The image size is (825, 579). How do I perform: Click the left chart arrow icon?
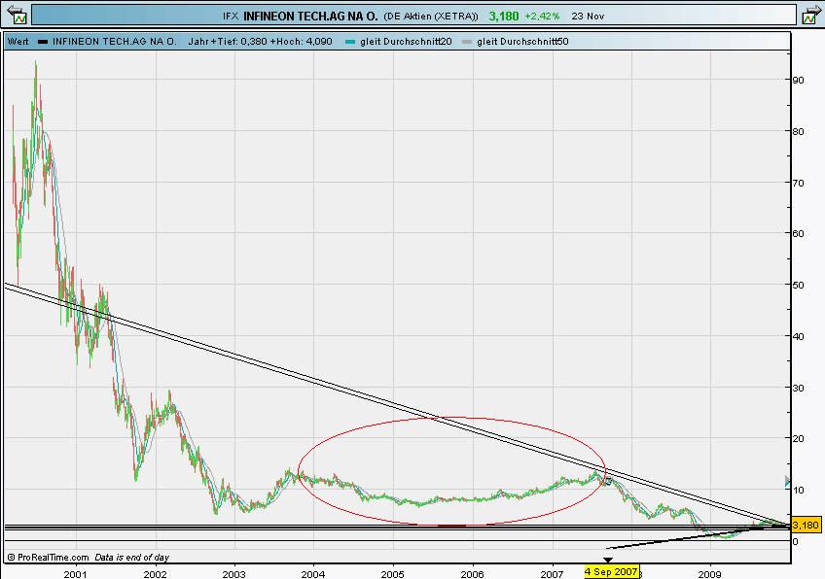pyautogui.click(x=16, y=15)
